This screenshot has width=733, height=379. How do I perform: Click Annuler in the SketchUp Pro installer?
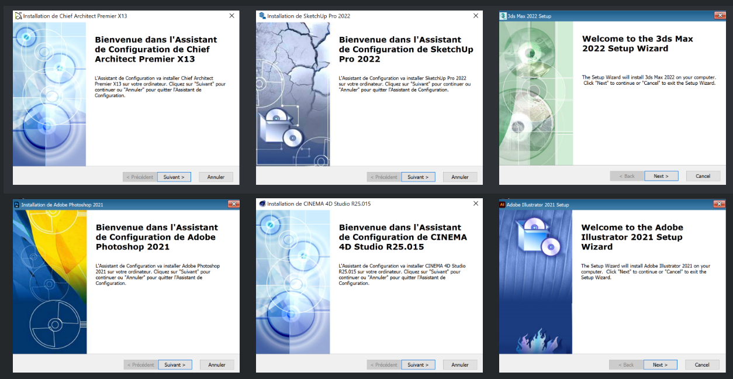pyautogui.click(x=460, y=177)
